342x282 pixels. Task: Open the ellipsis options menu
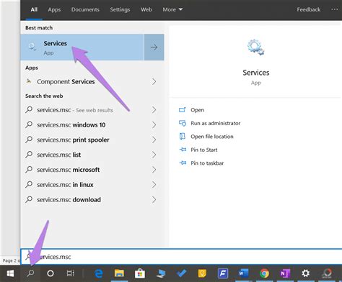click(335, 9)
